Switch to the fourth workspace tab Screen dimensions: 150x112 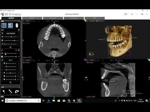pos(74,18)
